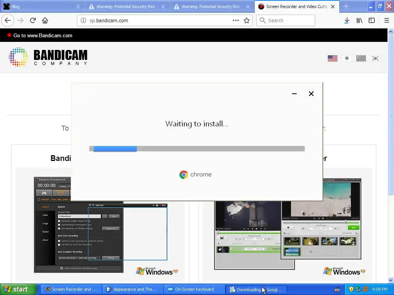Select the Chinese flag language icon
The image size is (394, 295).
point(361,58)
